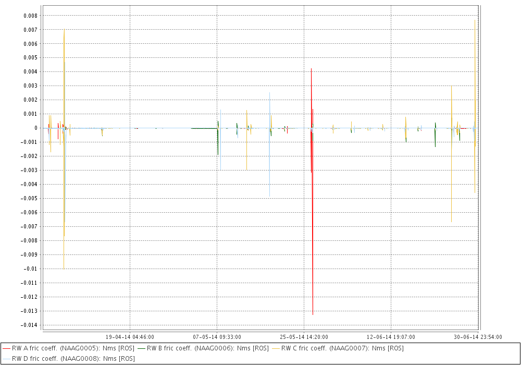Click the yellow RW C legend line swatch
521x365 pixels.
point(276,348)
